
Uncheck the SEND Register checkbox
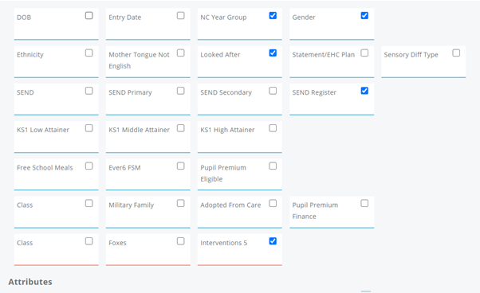click(x=364, y=91)
